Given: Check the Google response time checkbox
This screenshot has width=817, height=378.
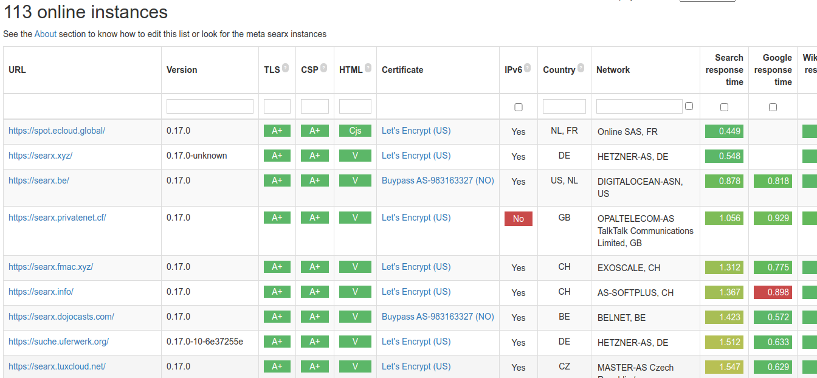Looking at the screenshot, I should point(773,107).
